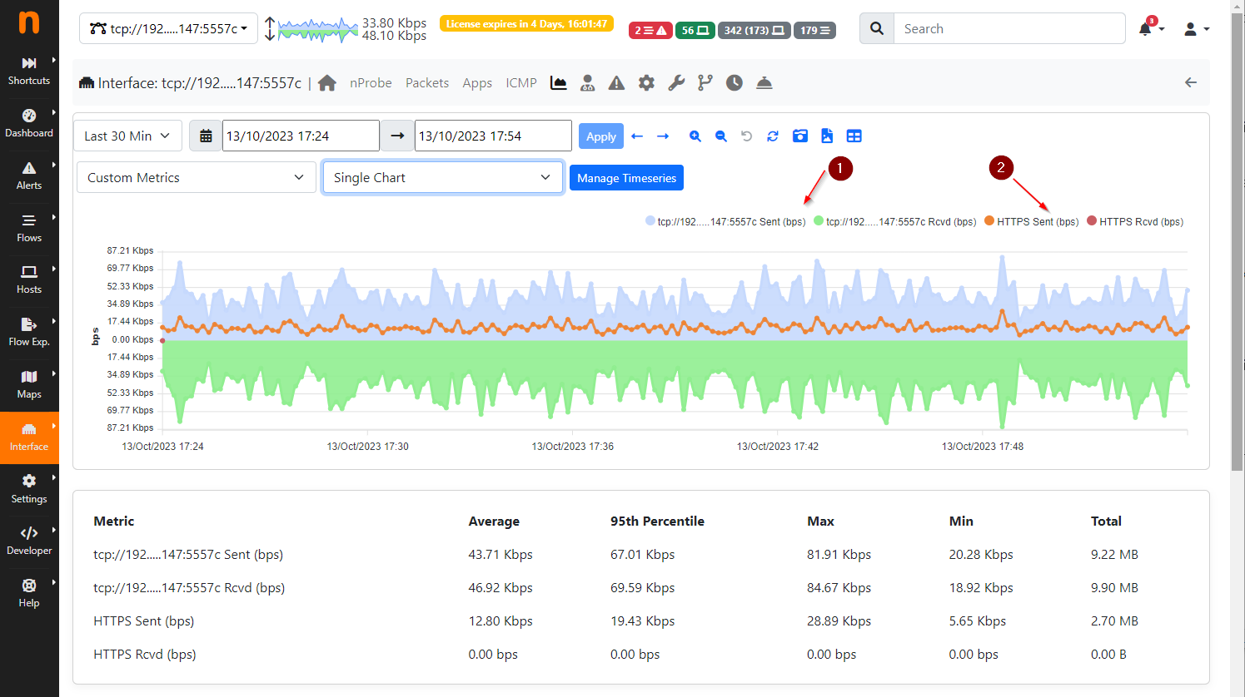Click the end date field showing 13/10/2023 17:54
The height and width of the screenshot is (697, 1245).
point(492,135)
